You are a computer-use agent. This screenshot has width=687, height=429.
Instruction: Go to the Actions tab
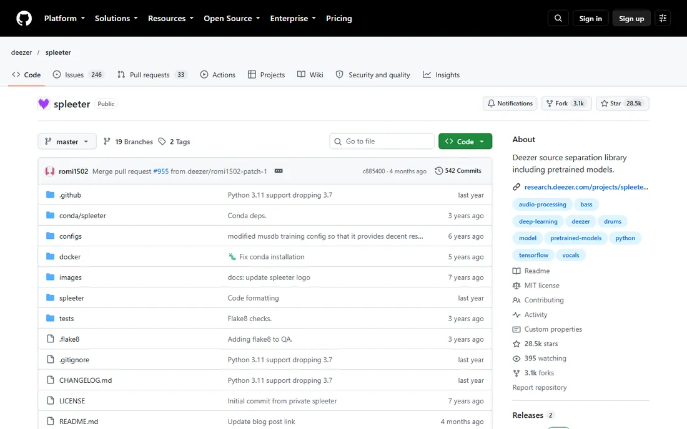tap(218, 75)
